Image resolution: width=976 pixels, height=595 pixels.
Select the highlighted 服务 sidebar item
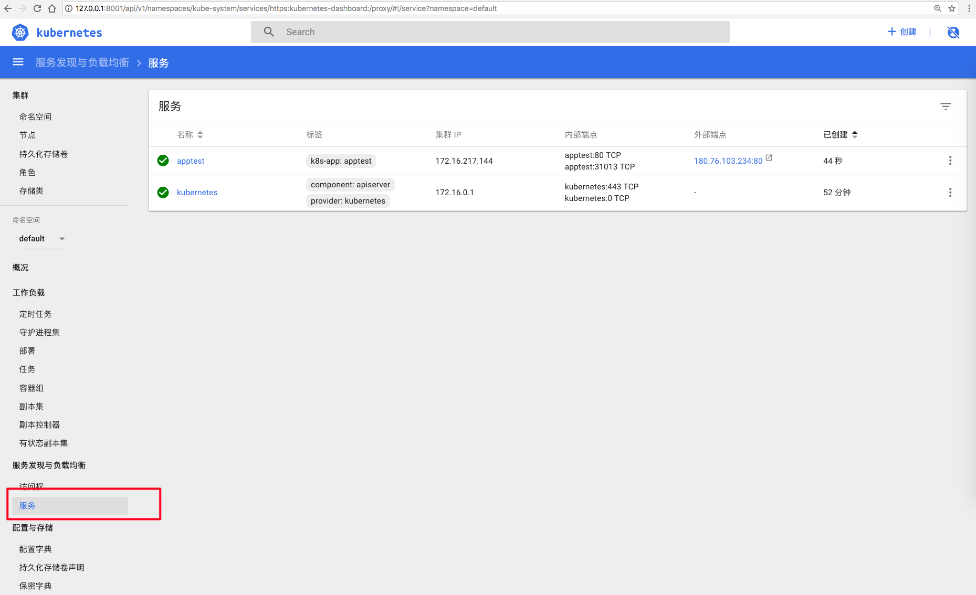70,506
